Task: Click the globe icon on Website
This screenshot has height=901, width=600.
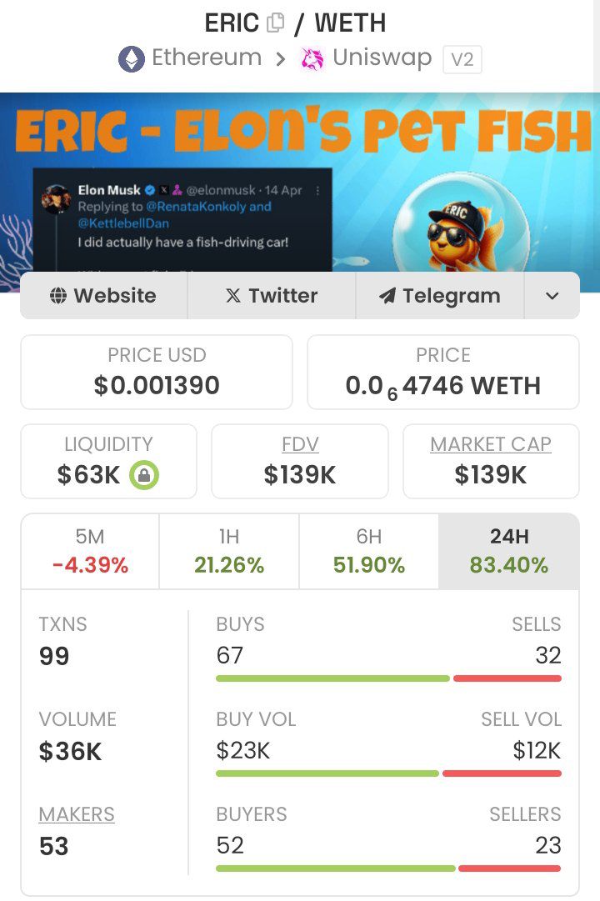Action: 57,296
